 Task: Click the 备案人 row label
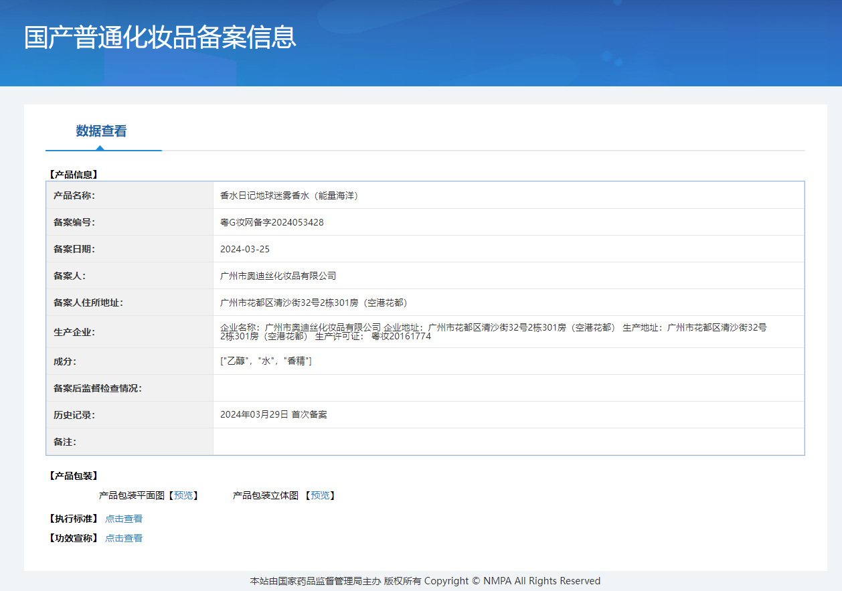[70, 276]
